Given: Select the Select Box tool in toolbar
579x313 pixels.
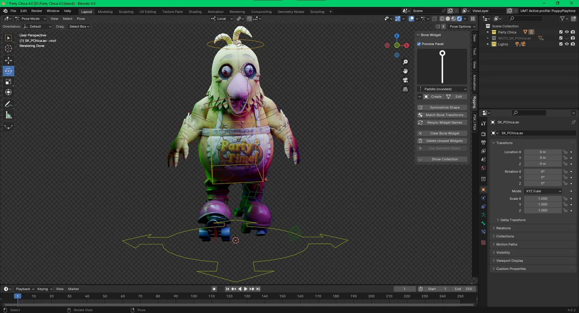Looking at the screenshot, I should tap(8, 38).
